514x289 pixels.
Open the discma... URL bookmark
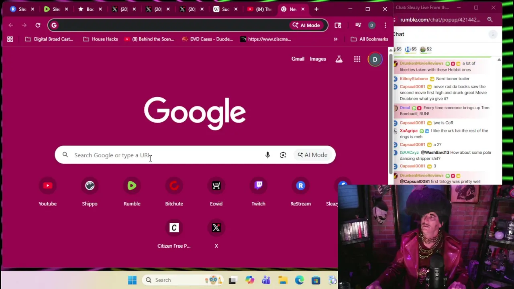point(265,39)
